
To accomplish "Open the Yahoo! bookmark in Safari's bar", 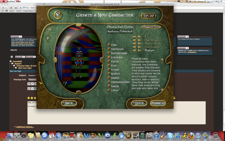I will tap(19, 11).
